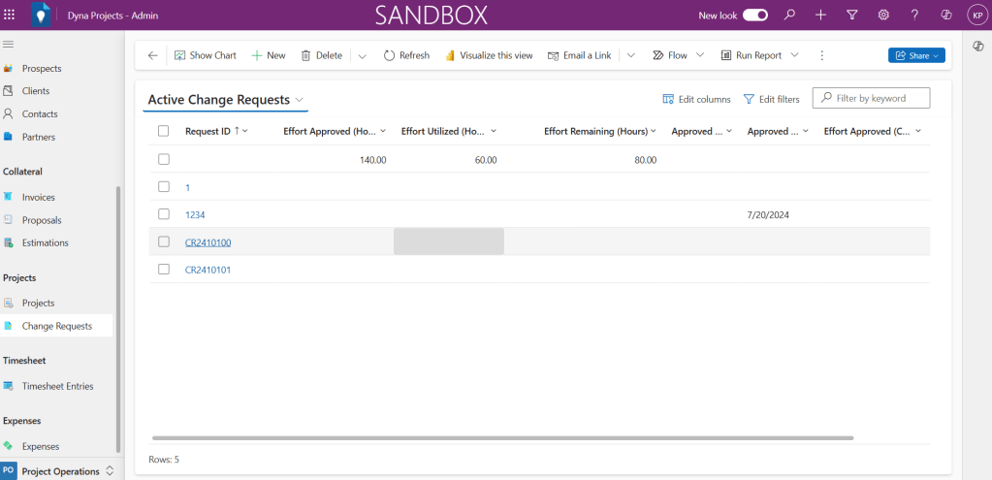992x480 pixels.
Task: Open the settings gear icon
Action: tap(883, 16)
